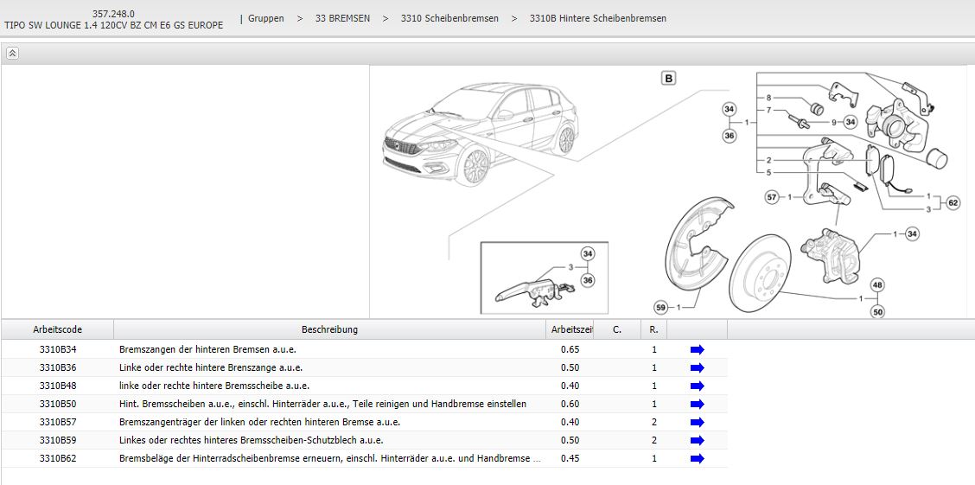This screenshot has height=485, width=975.
Task: Collapse panel with double chevron button
Action: (x=12, y=53)
